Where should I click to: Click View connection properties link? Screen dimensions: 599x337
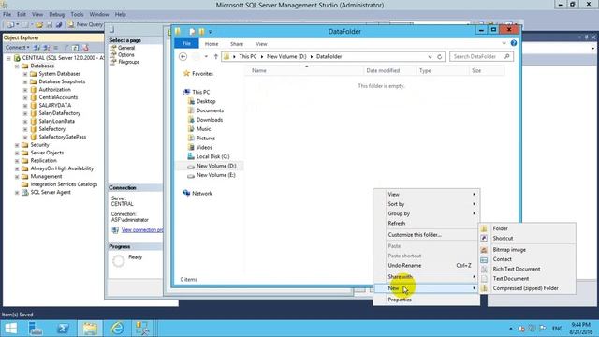tap(142, 230)
